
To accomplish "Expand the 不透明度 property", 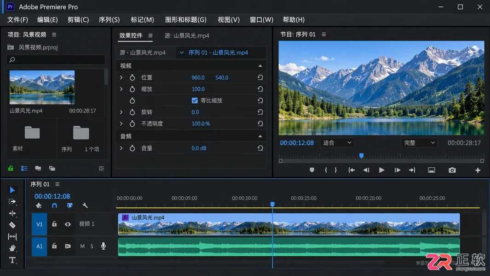I will click(121, 123).
